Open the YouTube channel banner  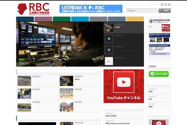coord(124,86)
